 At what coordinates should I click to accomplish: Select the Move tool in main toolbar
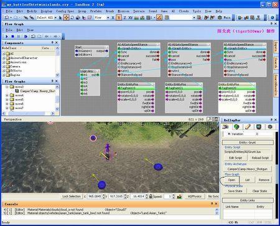click(66, 17)
